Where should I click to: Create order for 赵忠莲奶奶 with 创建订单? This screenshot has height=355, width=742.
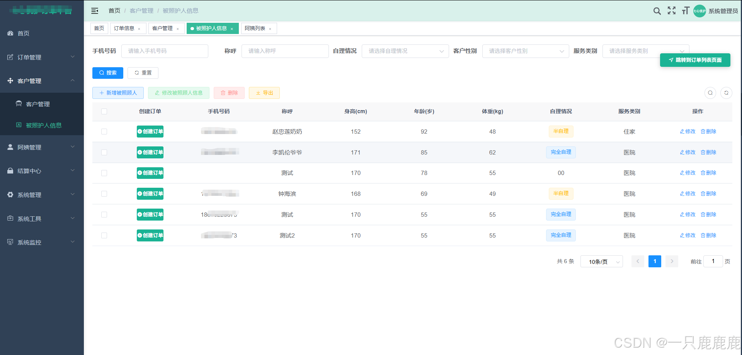(x=150, y=131)
